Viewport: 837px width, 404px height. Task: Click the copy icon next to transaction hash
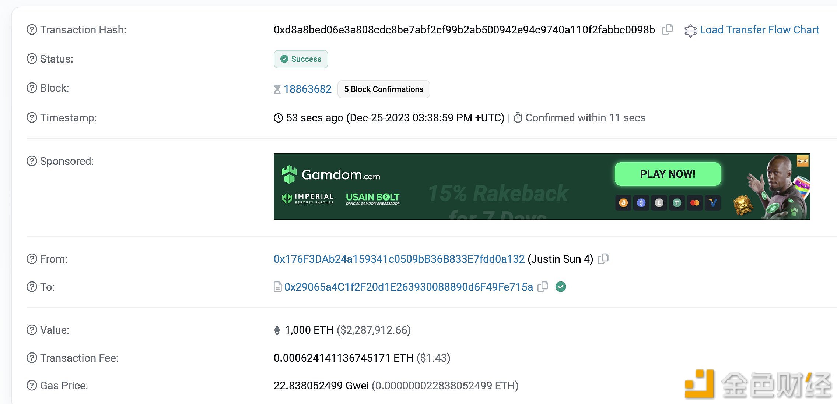669,29
